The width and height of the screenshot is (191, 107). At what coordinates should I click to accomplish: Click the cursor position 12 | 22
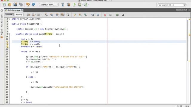tap(179, 106)
